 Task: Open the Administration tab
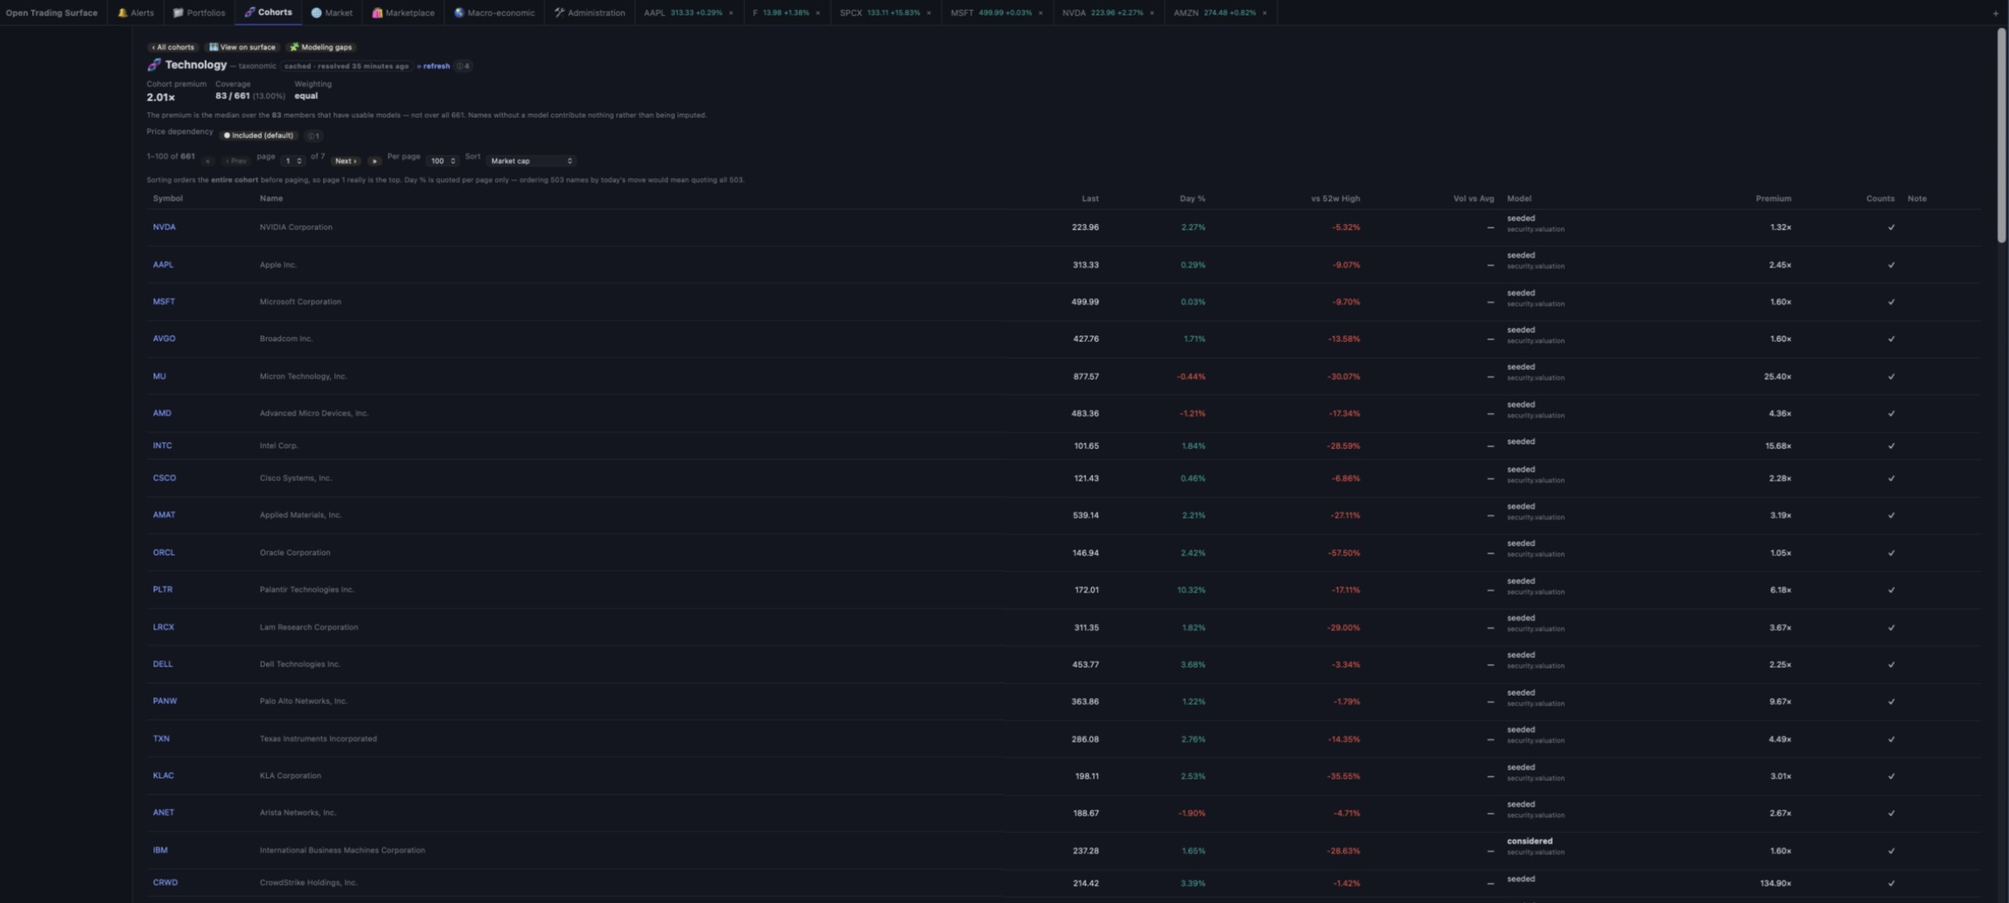(590, 12)
